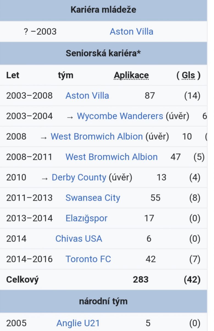Click the Aplikace column abbreviation header

[x=131, y=75]
